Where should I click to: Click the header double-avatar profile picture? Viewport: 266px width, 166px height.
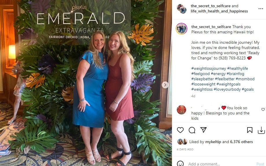pyautogui.click(x=181, y=9)
